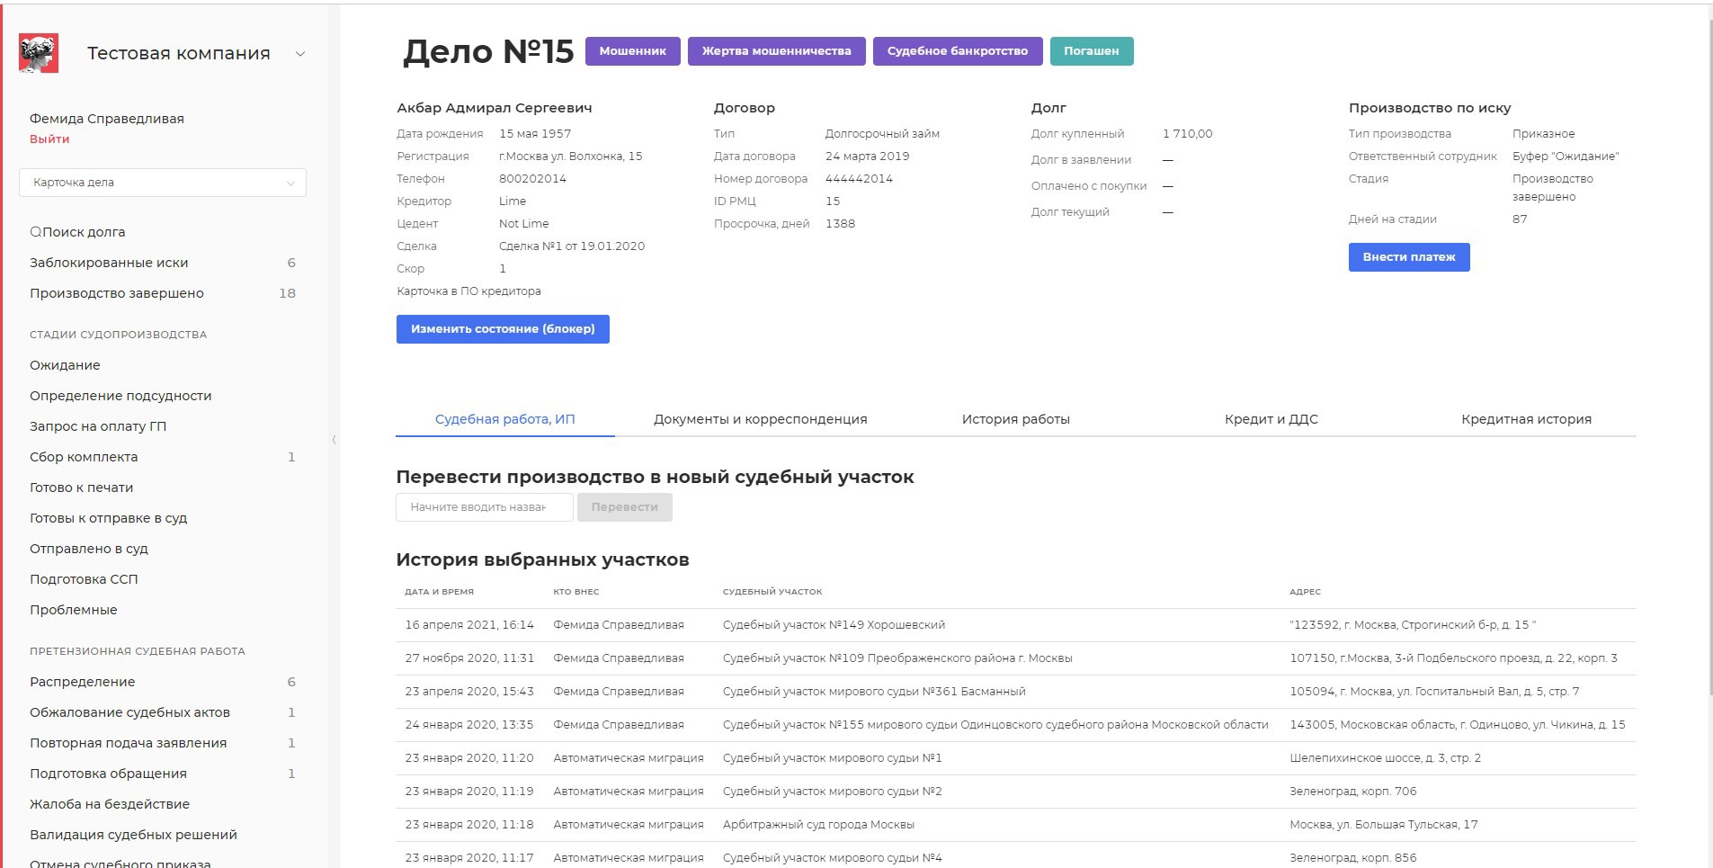Click the Погашен status badge
The image size is (1713, 868).
point(1091,51)
